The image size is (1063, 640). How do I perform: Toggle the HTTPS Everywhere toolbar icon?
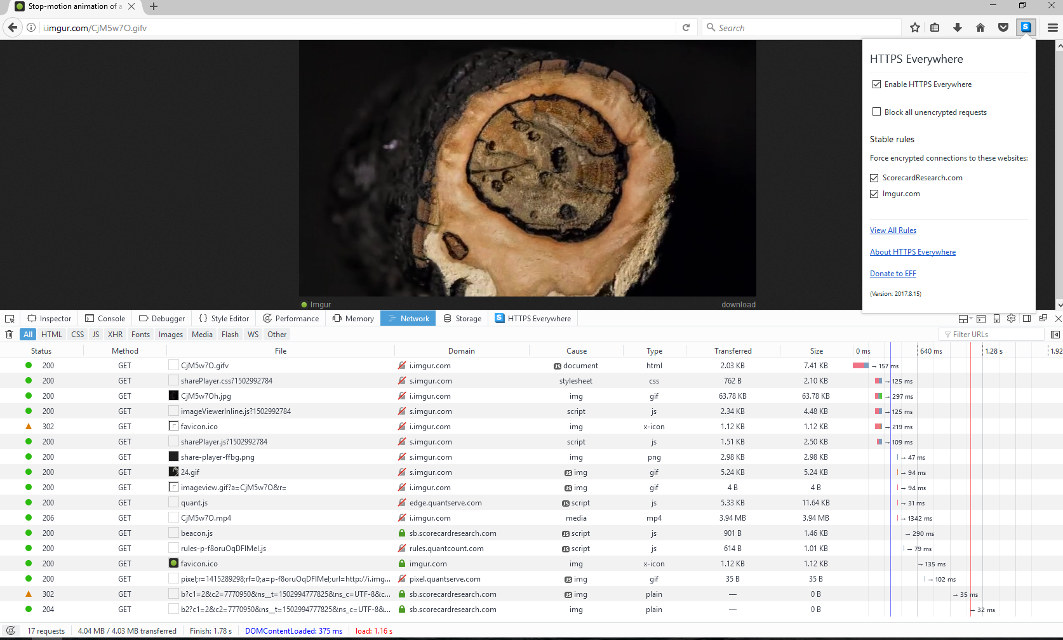point(1026,27)
